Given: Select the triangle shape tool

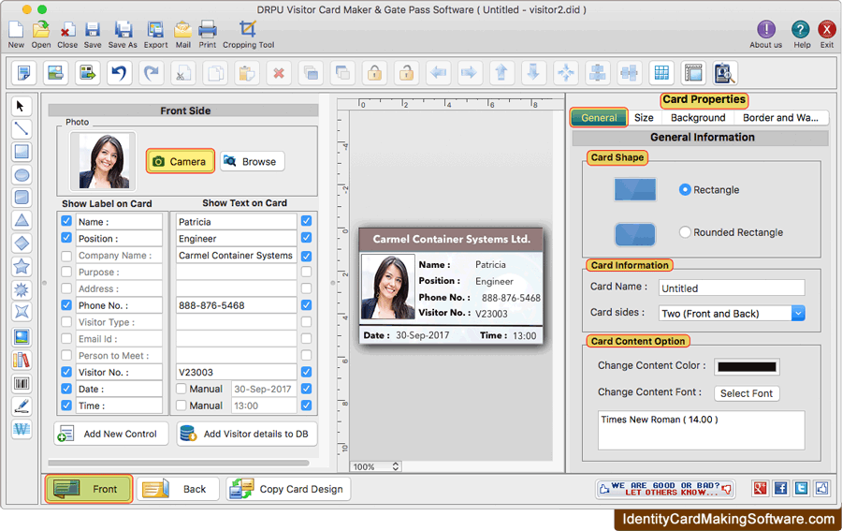Looking at the screenshot, I should [x=21, y=220].
